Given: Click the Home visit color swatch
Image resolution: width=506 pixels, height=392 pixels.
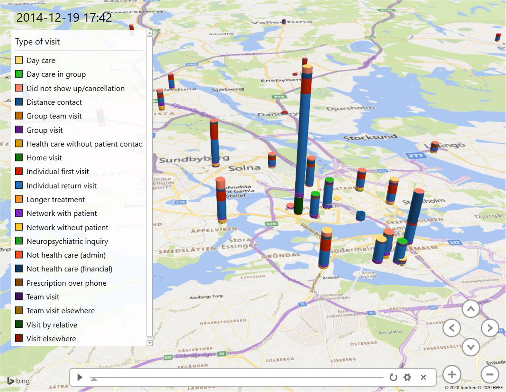Looking at the screenshot, I should point(19,157).
